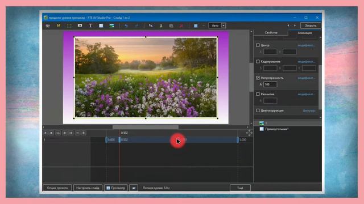Click the red X delete icon

(x=181, y=25)
